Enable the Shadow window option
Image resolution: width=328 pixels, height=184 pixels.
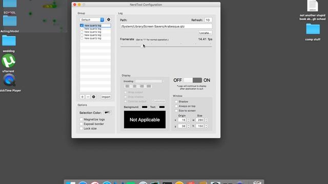tap(176, 102)
